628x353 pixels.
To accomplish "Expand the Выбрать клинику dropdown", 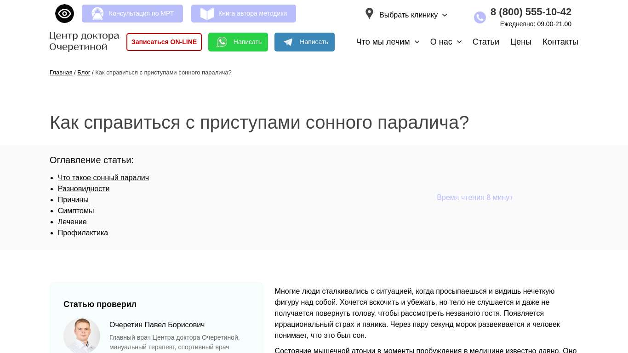I will [x=413, y=15].
